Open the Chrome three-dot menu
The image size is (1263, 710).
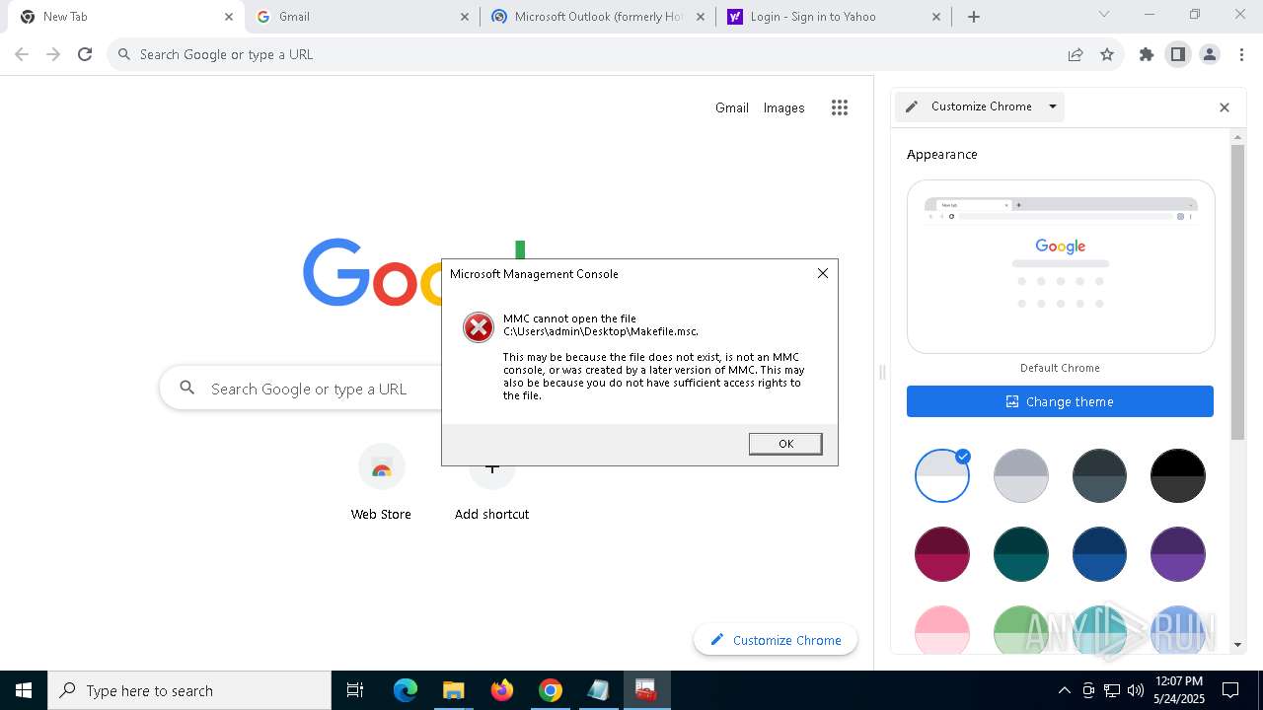coord(1240,54)
